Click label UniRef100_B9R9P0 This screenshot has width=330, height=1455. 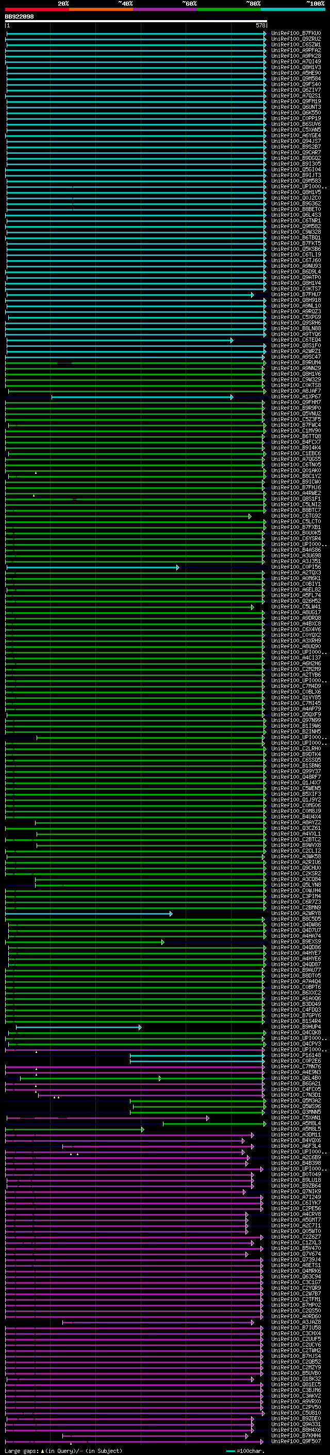click(295, 408)
